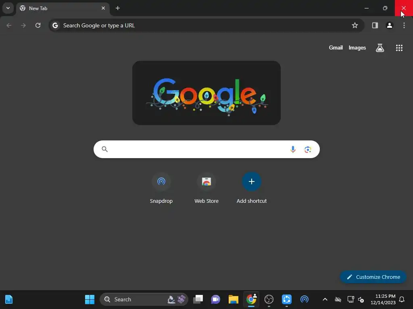Open the blue sharing app taskbar icon
Image resolution: width=413 pixels, height=309 pixels.
click(287, 299)
